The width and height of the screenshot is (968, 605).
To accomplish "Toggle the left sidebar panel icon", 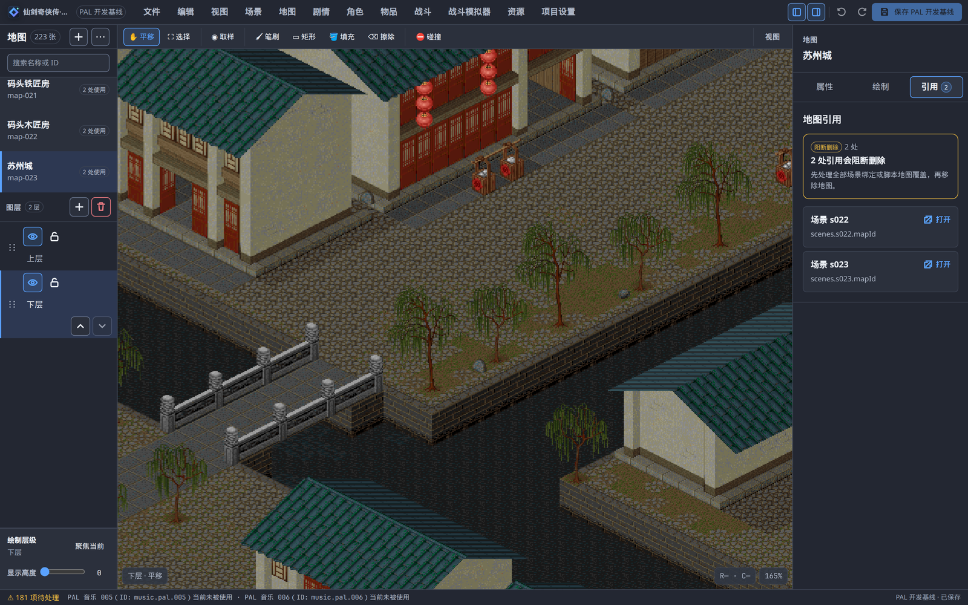I will point(797,12).
